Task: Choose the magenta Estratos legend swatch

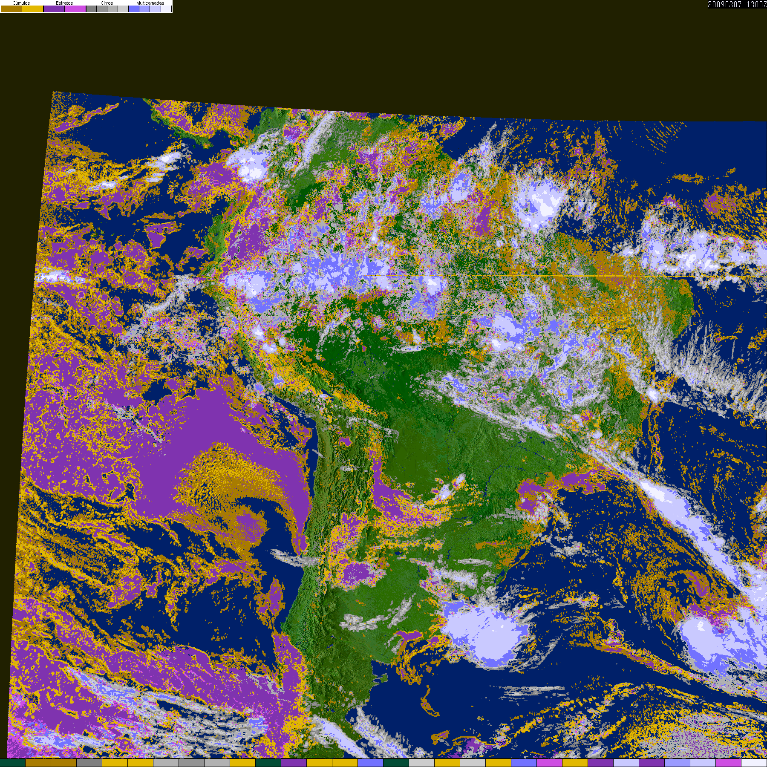Action: click(75, 9)
